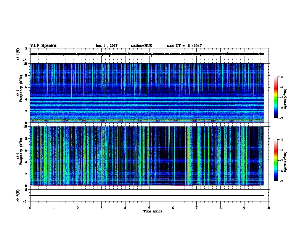
Task: Click the flat ch.3 voltage line
Action: [x=147, y=196]
